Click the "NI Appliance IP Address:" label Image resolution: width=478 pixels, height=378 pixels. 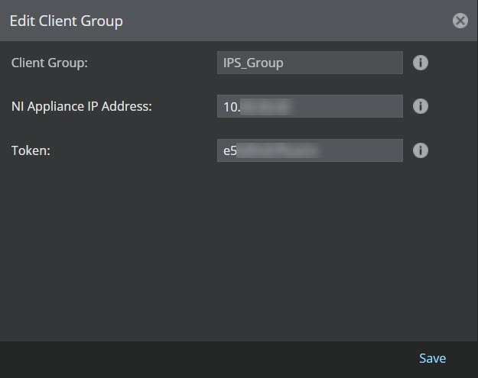(81, 106)
